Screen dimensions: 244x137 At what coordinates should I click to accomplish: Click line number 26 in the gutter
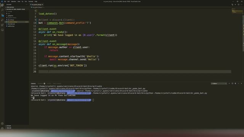(35, 72)
